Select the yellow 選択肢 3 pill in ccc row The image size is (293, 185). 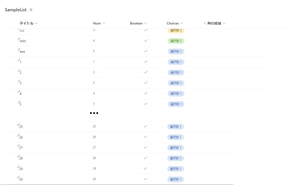(176, 30)
